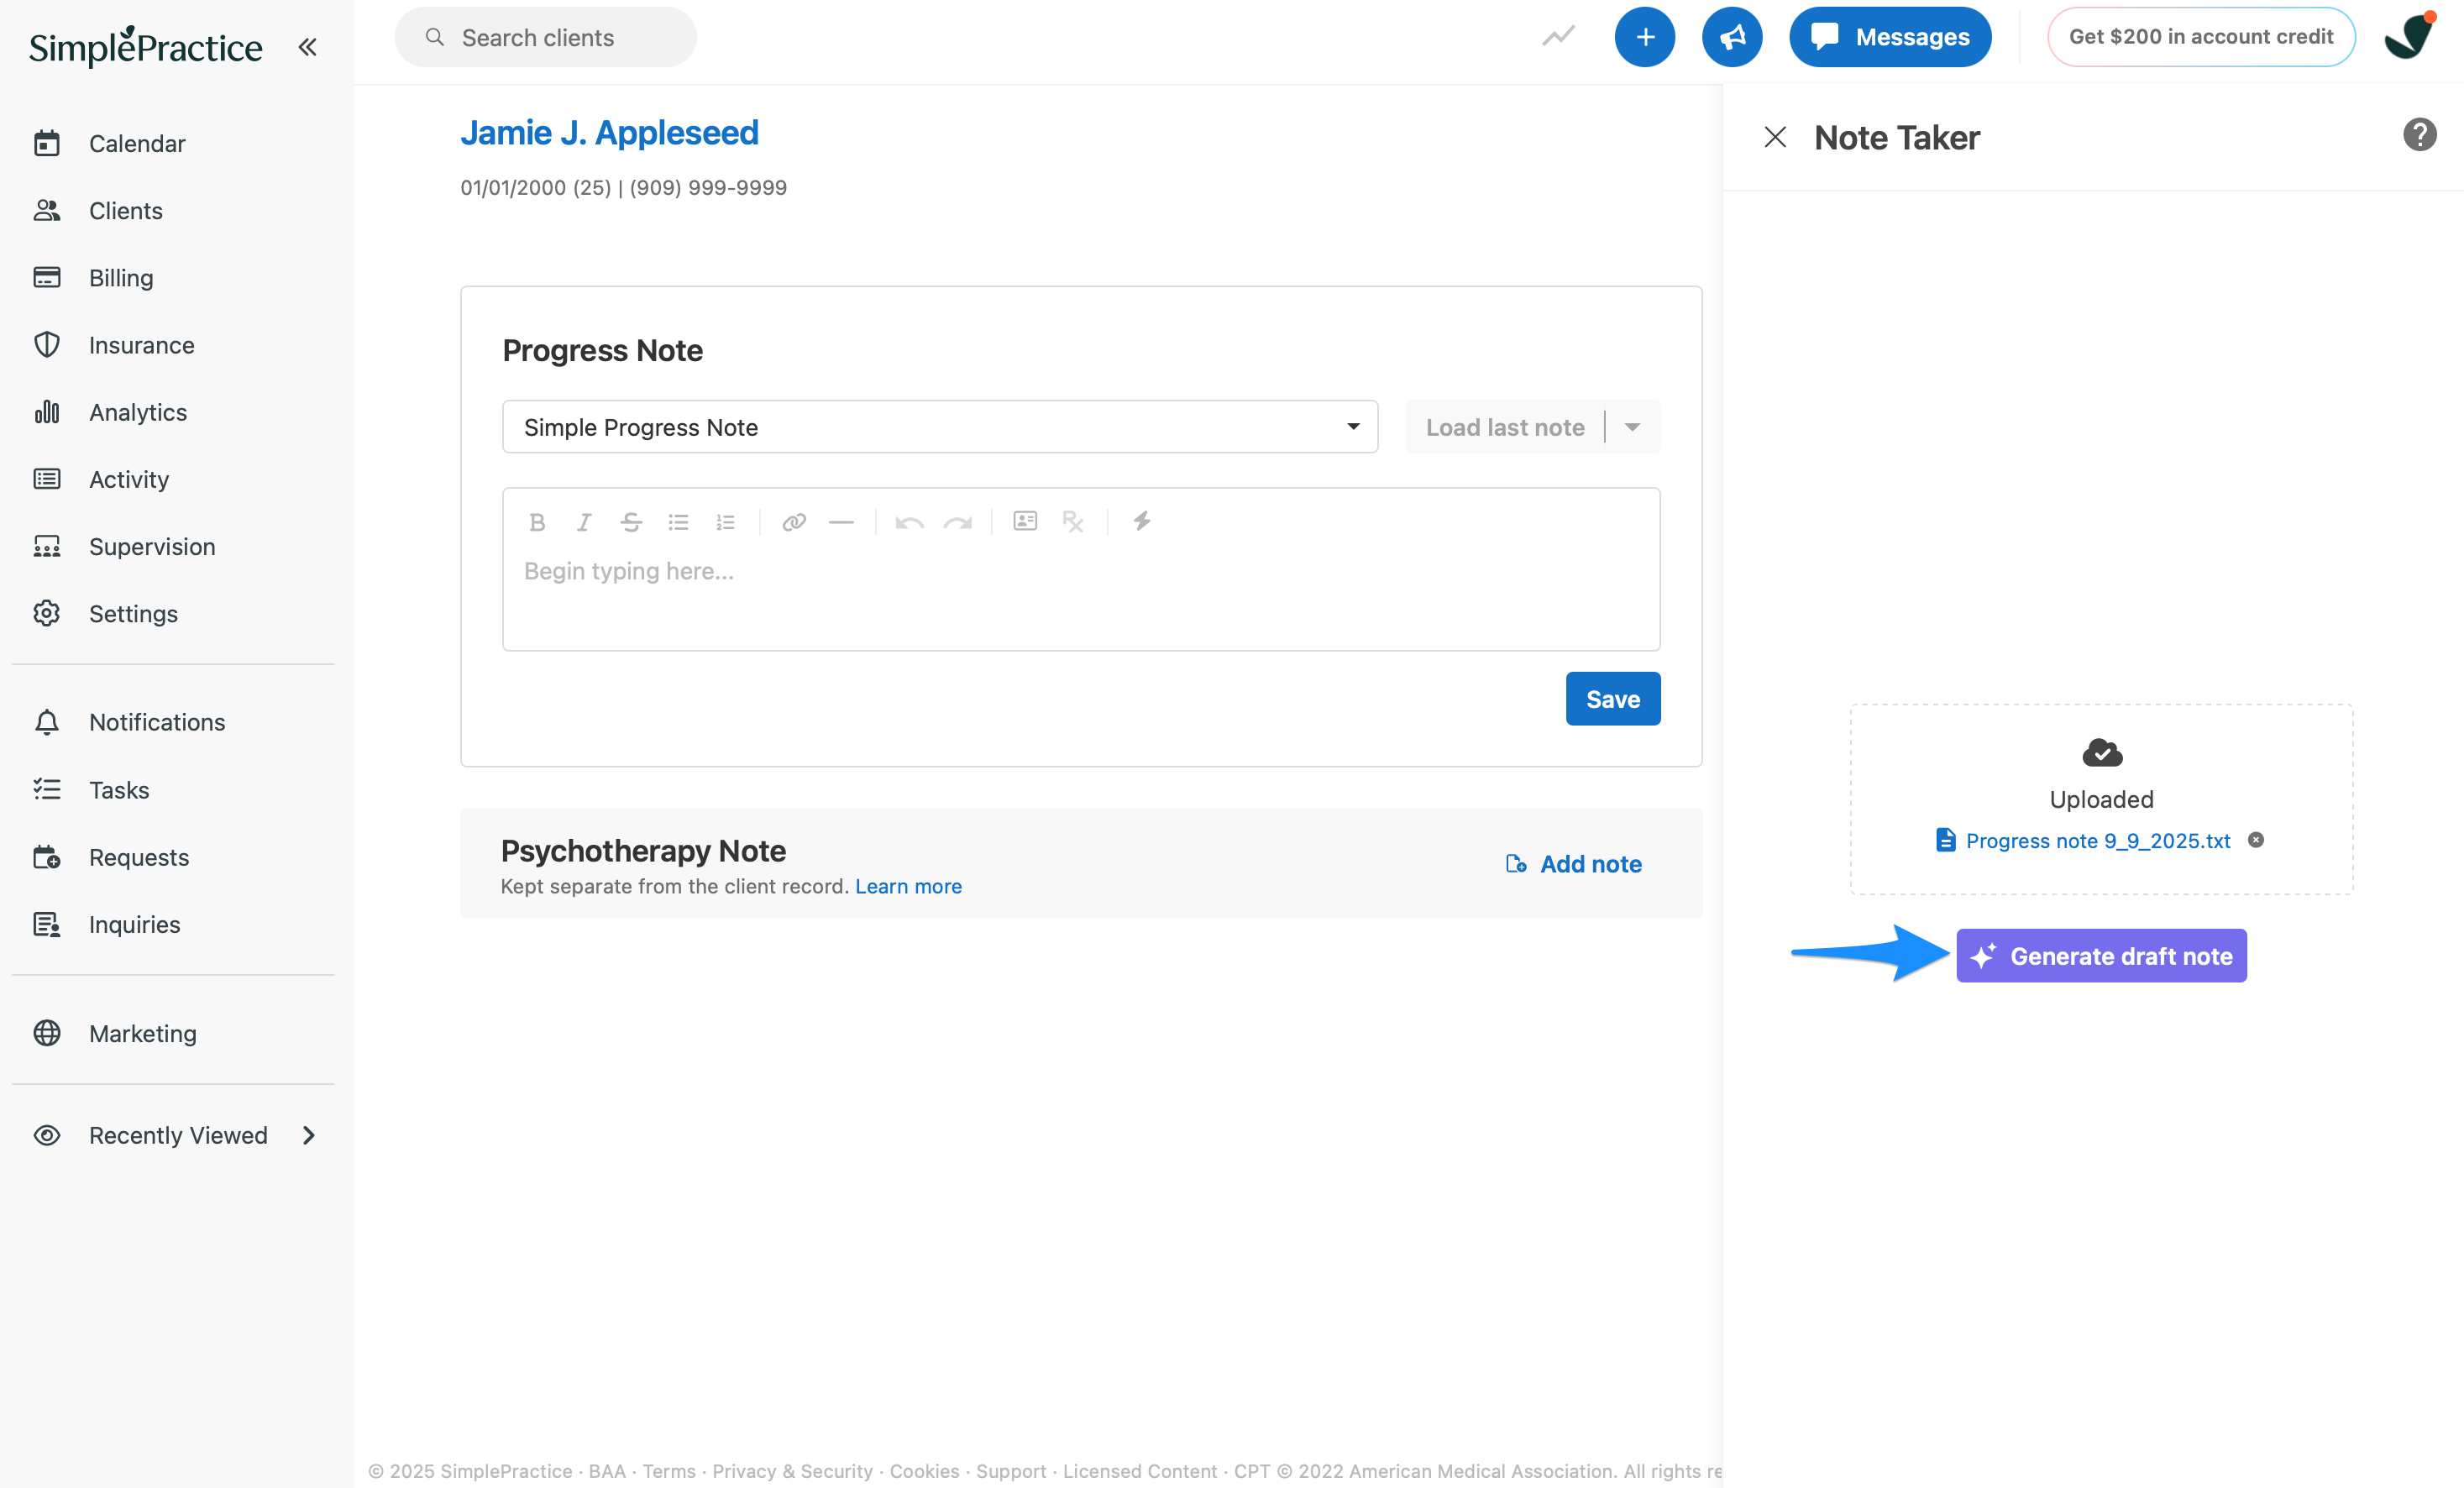Open the Learn more link about psychotherapy notes
2464x1488 pixels.
point(908,886)
